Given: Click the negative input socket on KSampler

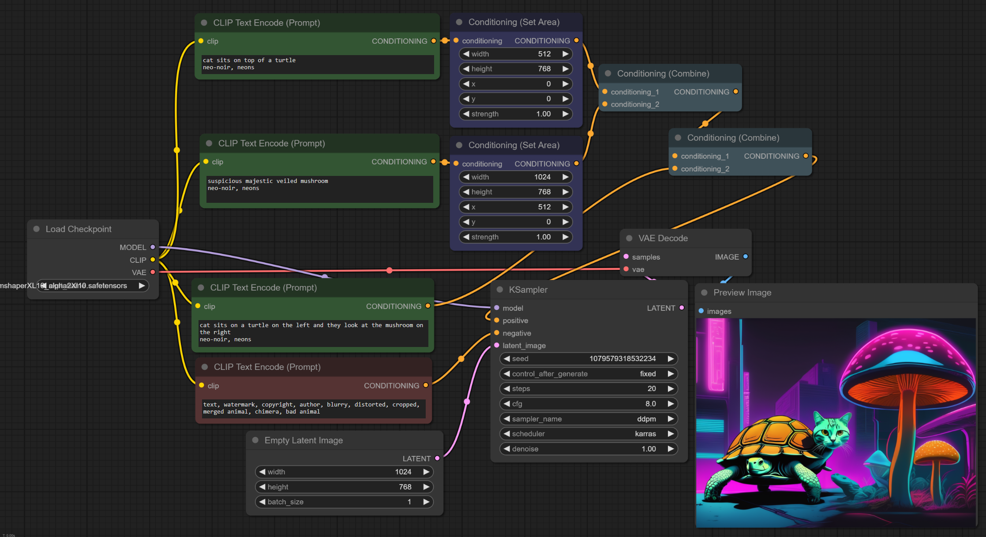Looking at the screenshot, I should click(x=497, y=333).
